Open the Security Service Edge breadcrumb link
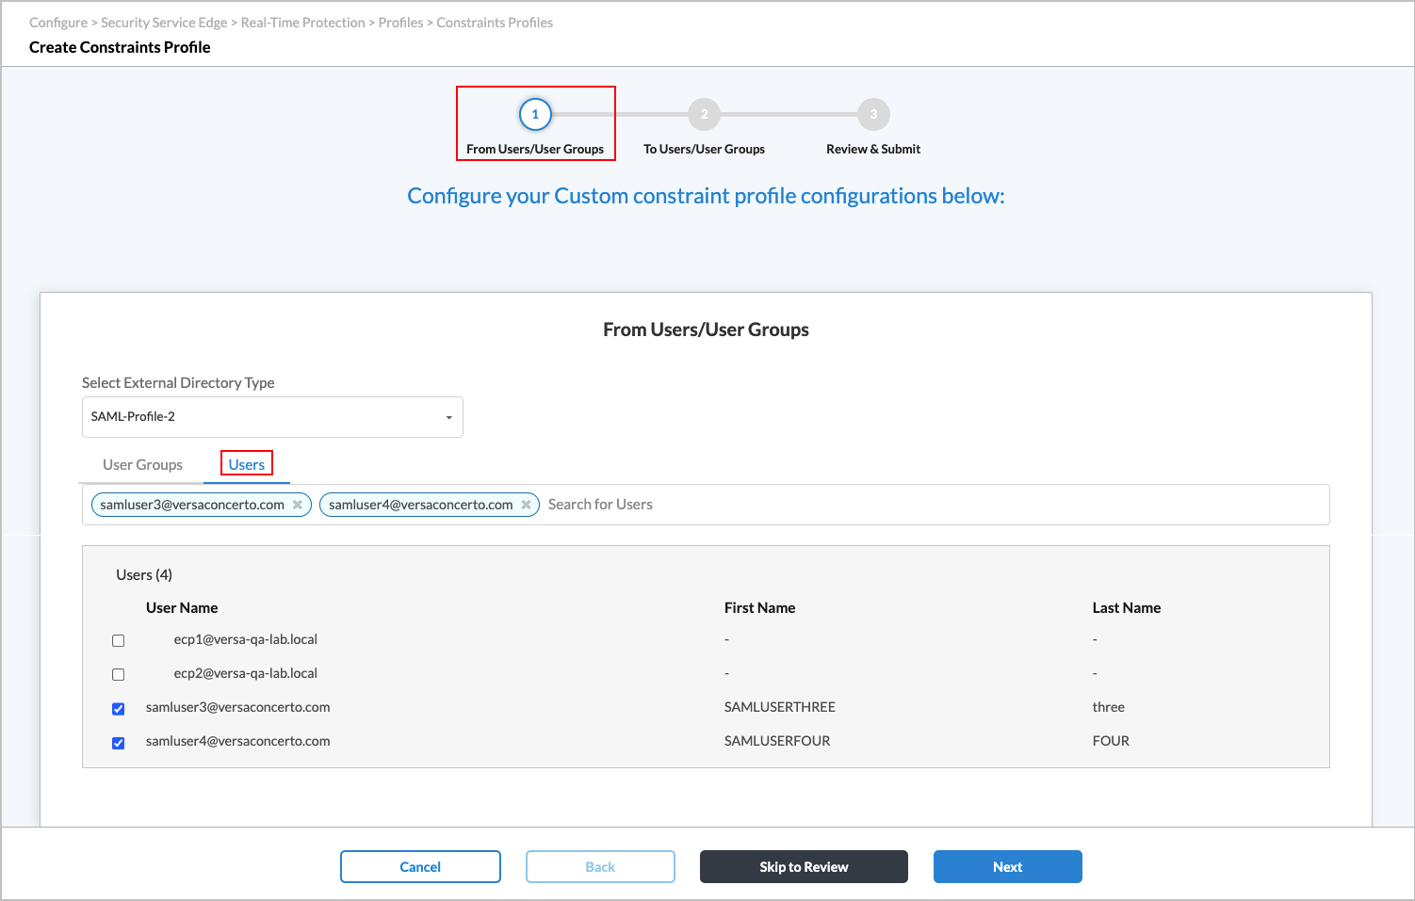 click(164, 22)
